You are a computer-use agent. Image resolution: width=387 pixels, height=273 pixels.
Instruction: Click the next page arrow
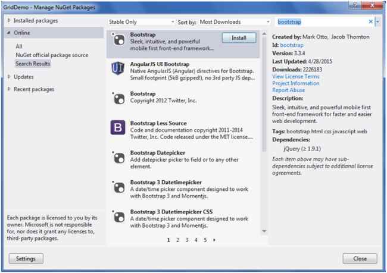coord(214,240)
